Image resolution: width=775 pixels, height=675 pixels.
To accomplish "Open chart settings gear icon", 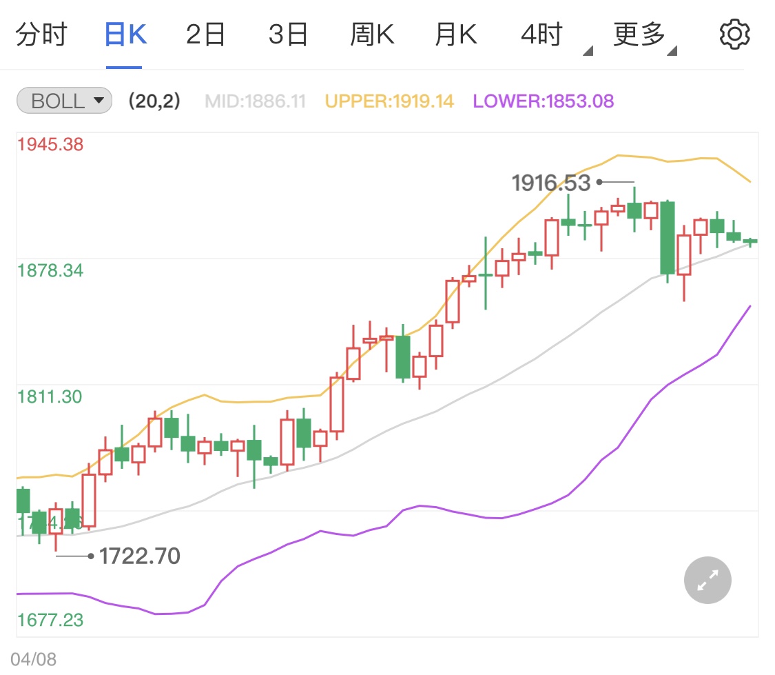I will (x=734, y=34).
